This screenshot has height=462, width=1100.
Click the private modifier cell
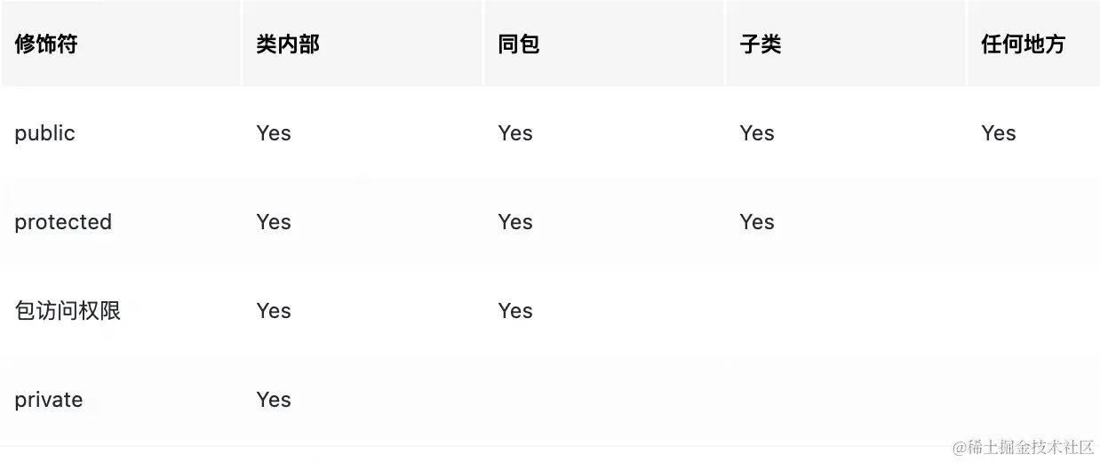pyautogui.click(x=49, y=400)
